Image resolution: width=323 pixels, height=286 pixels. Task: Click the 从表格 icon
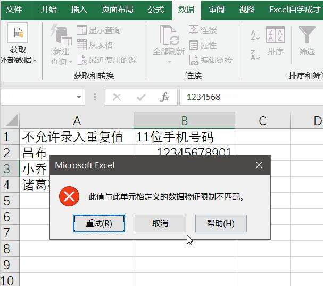coord(81,45)
